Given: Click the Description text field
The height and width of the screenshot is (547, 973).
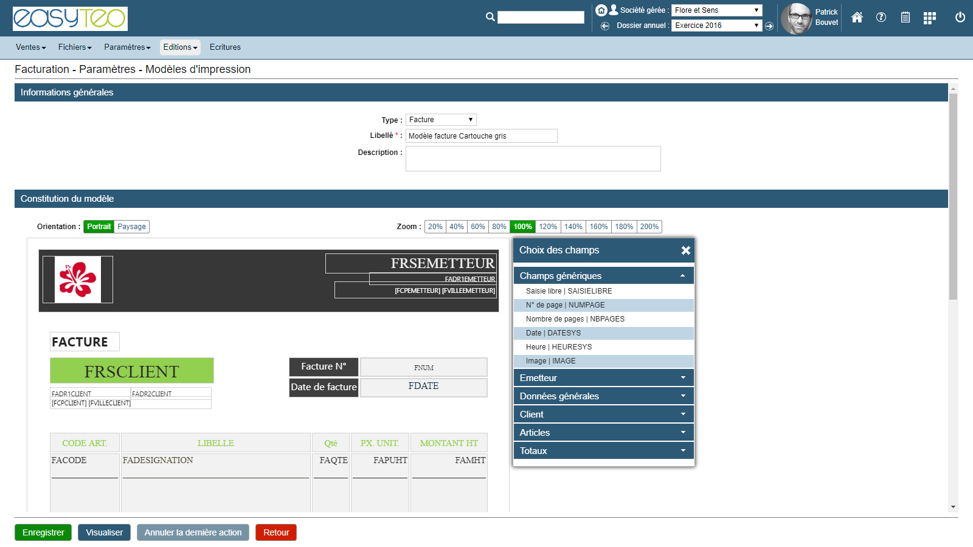Looking at the screenshot, I should pos(533,159).
